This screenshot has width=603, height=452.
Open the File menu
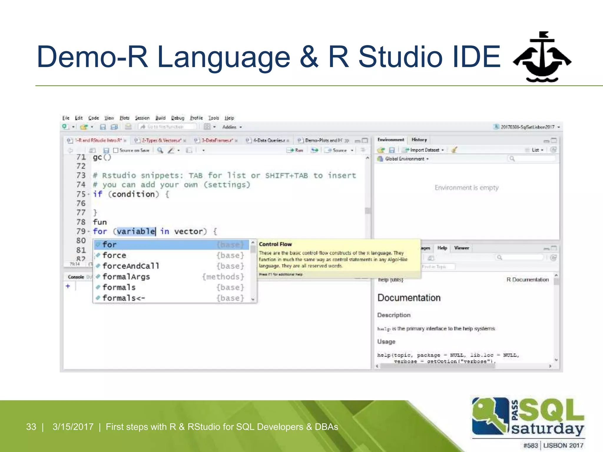66,118
